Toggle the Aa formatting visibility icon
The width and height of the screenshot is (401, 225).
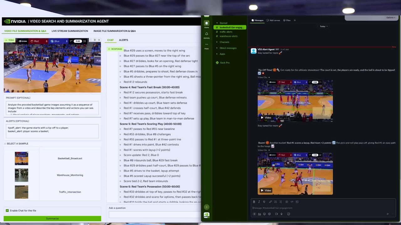point(259,214)
